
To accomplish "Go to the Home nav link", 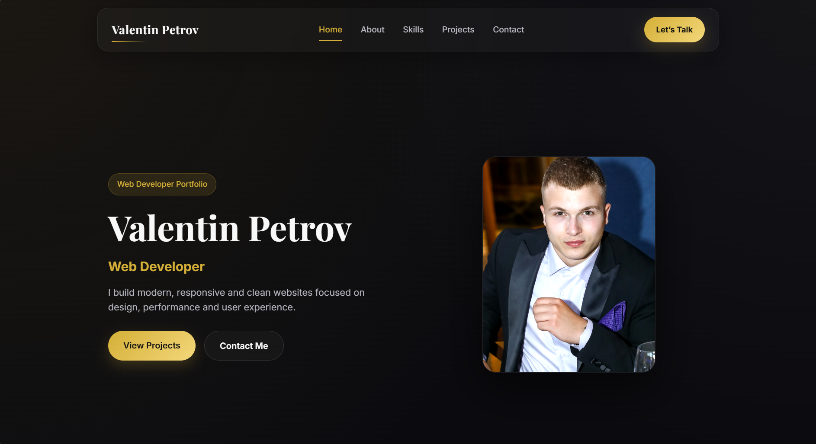I will coord(331,29).
